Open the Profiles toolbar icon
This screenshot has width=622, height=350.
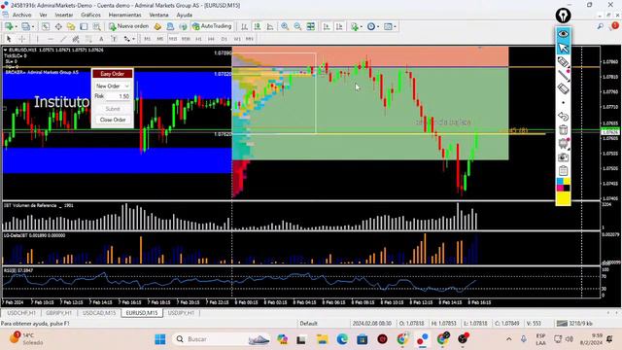pyautogui.click(x=26, y=26)
